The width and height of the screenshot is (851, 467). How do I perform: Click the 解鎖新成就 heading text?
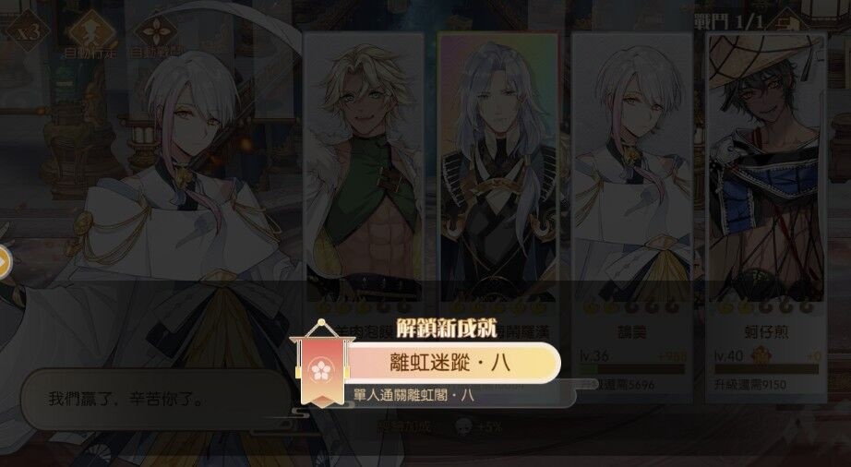pos(446,329)
